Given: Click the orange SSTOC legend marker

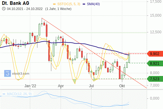Looking at the screenshot, I should click(x=54, y=4).
